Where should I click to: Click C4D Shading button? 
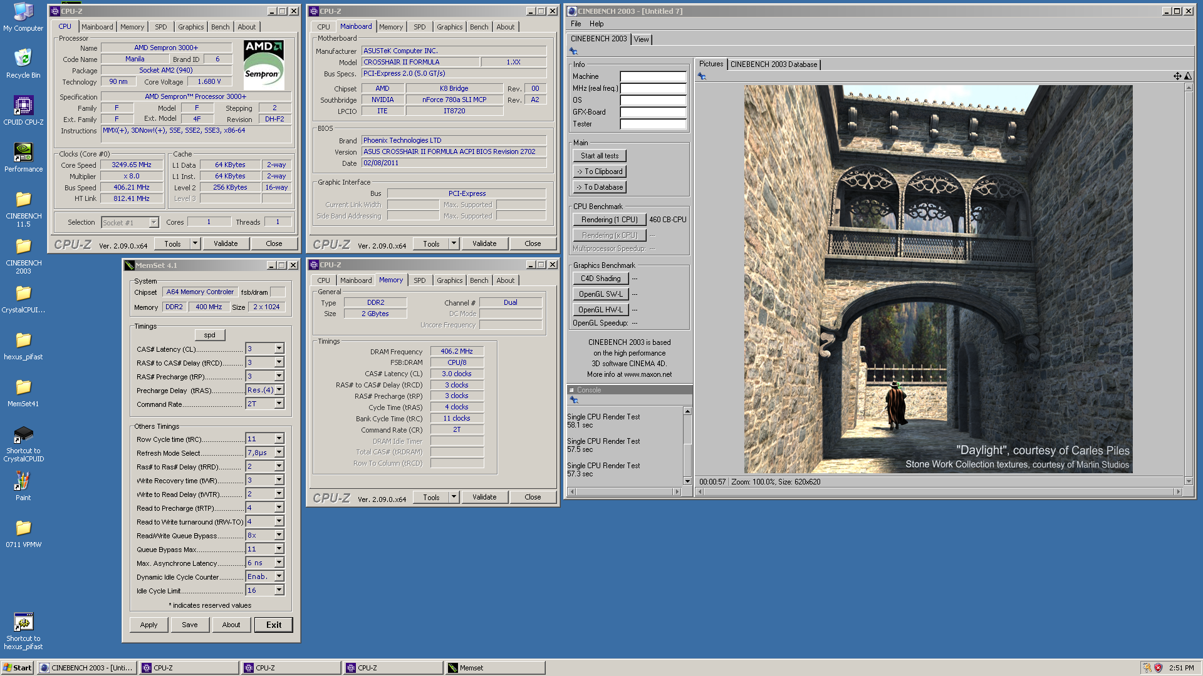coord(600,279)
